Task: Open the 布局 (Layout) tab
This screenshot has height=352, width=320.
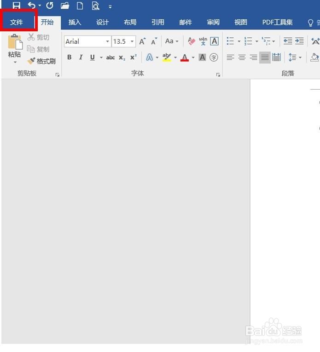Action: click(x=130, y=22)
